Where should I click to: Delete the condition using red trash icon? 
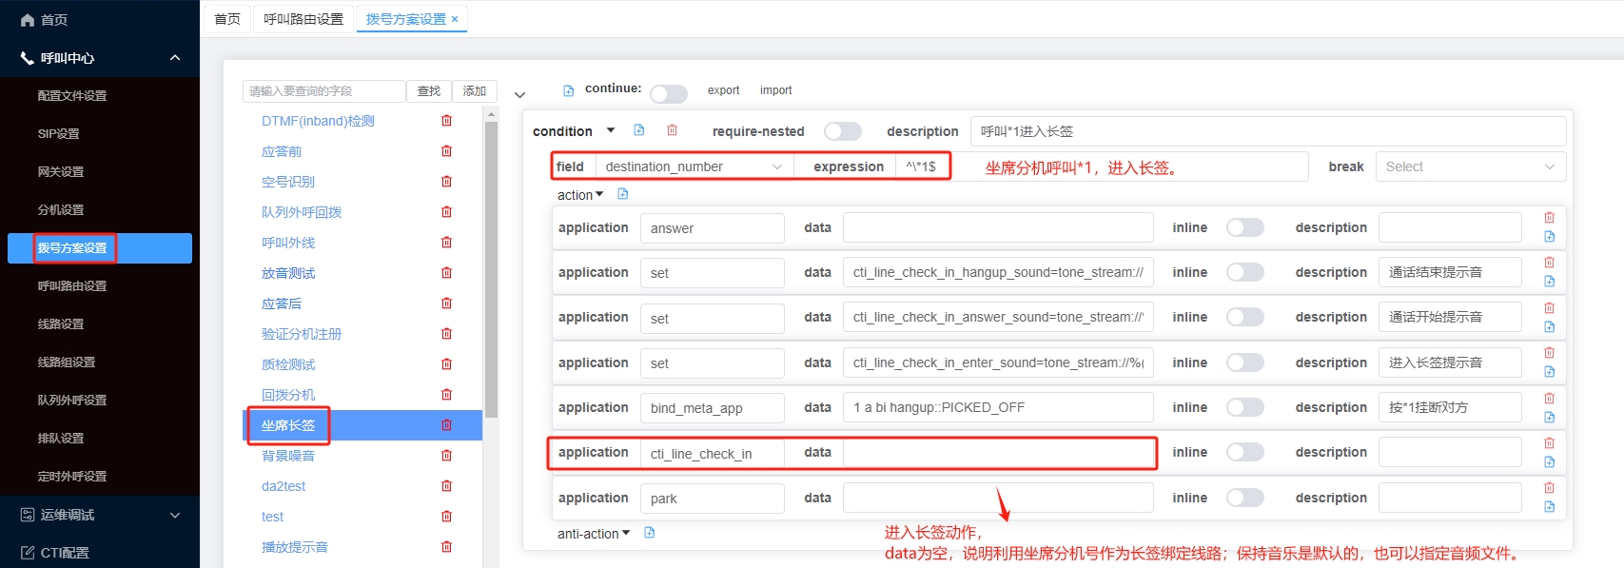point(672,130)
